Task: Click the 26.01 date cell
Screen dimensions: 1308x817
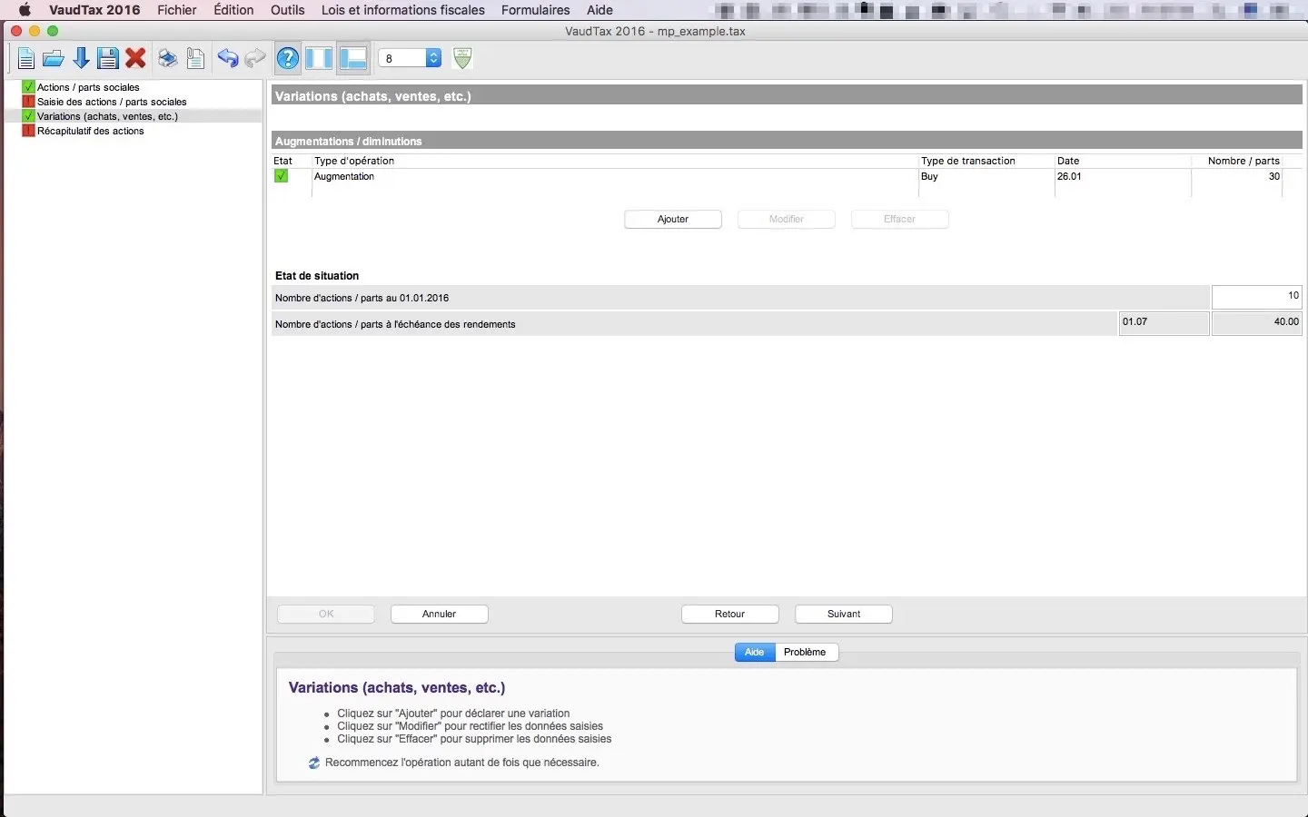Action: point(1123,176)
